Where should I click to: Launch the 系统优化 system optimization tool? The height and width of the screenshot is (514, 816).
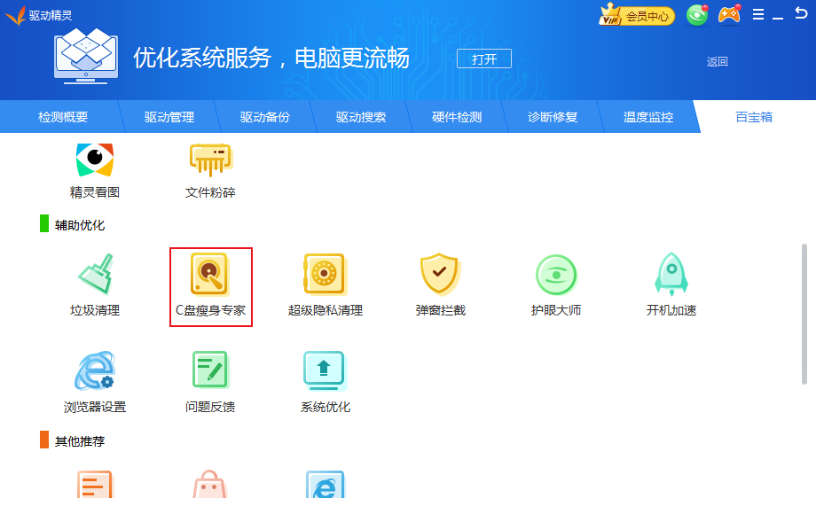325,372
